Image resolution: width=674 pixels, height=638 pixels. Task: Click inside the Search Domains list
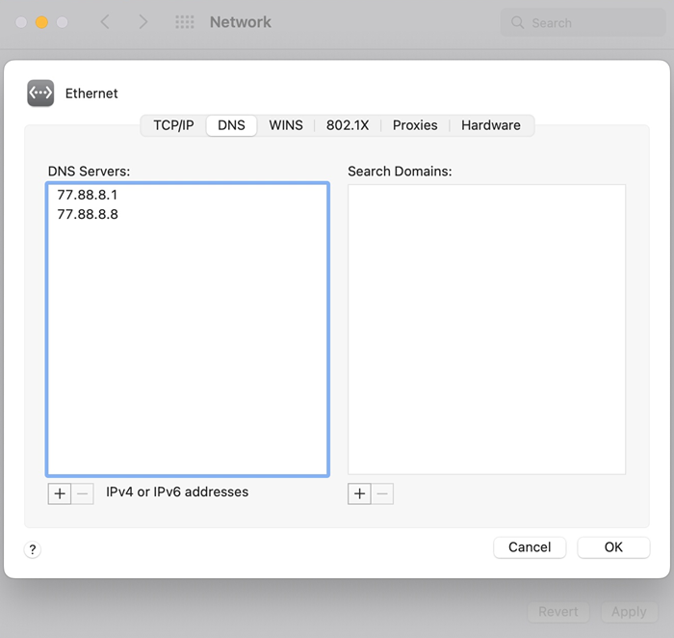click(x=486, y=328)
